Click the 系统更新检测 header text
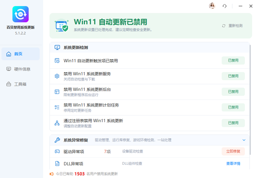Image resolution: width=257 pixels, height=178 pixels. pyautogui.click(x=76, y=48)
